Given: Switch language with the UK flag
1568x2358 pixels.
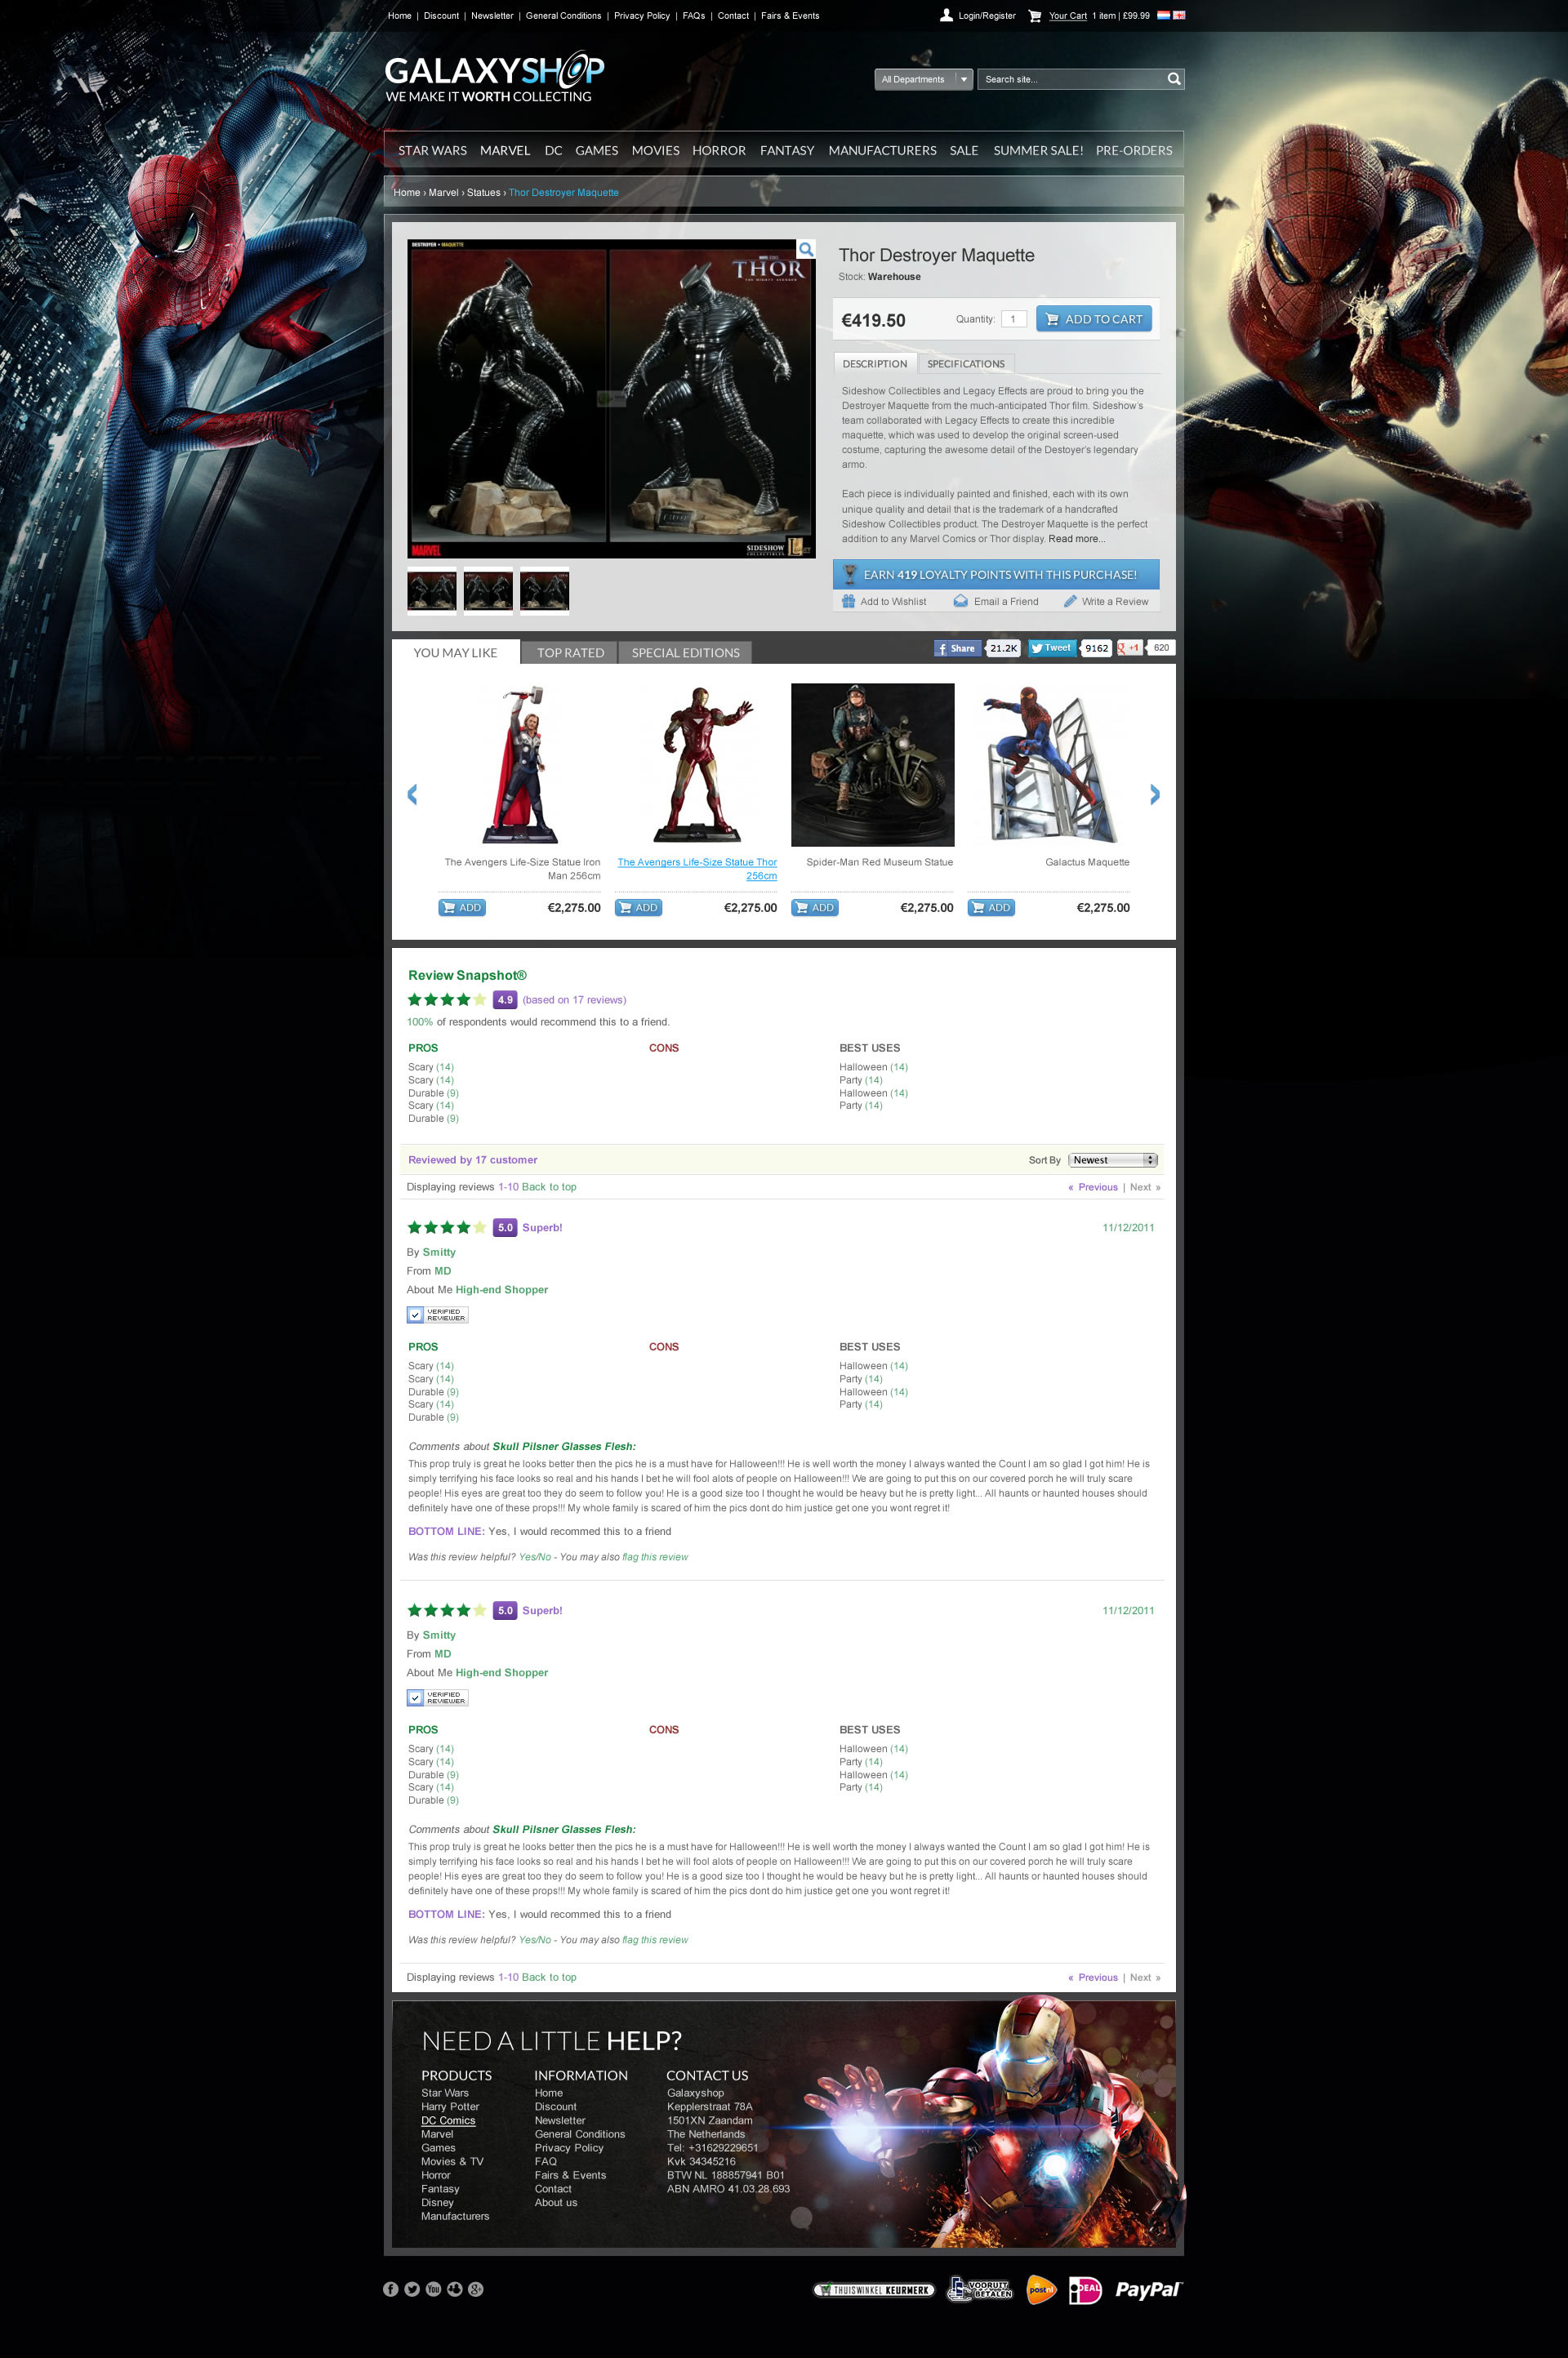Looking at the screenshot, I should tap(1179, 15).
